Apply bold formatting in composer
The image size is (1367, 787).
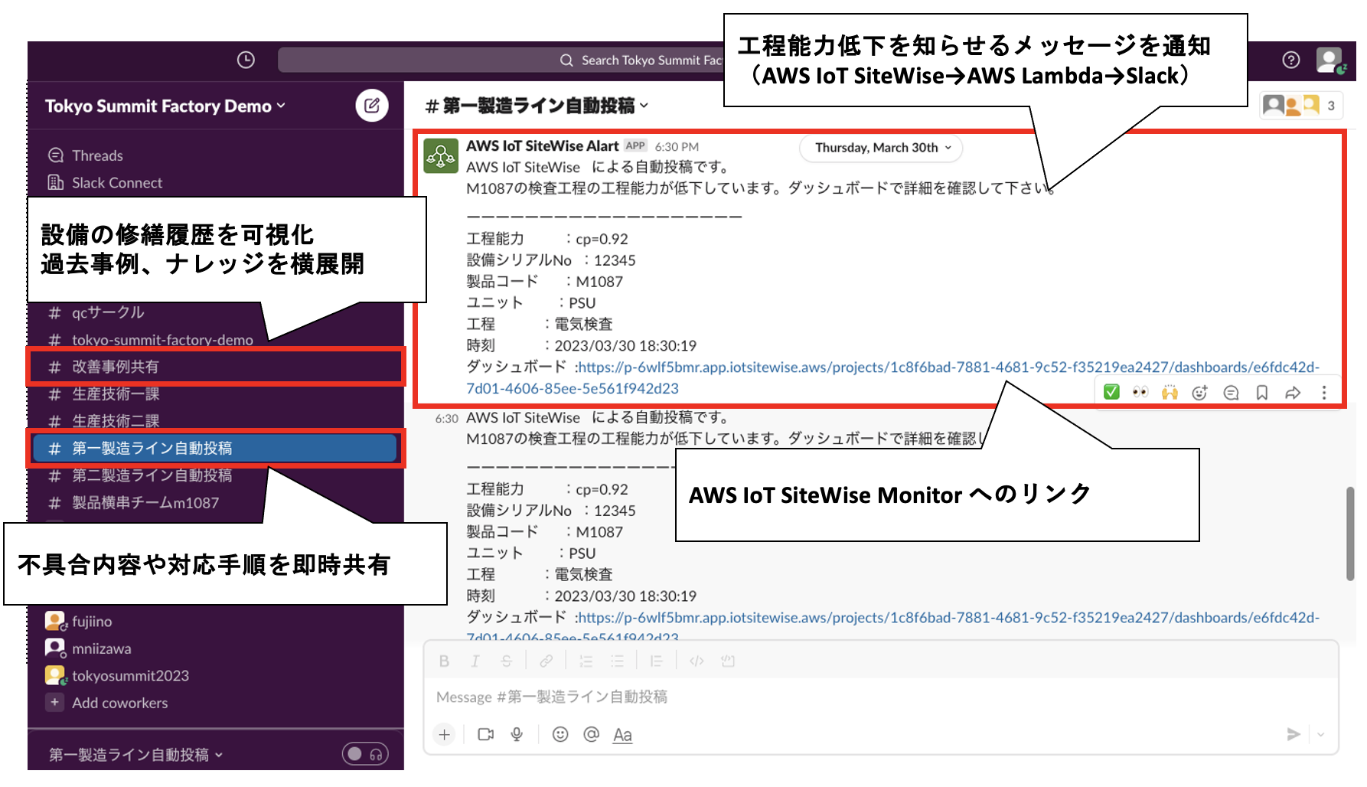(x=444, y=661)
